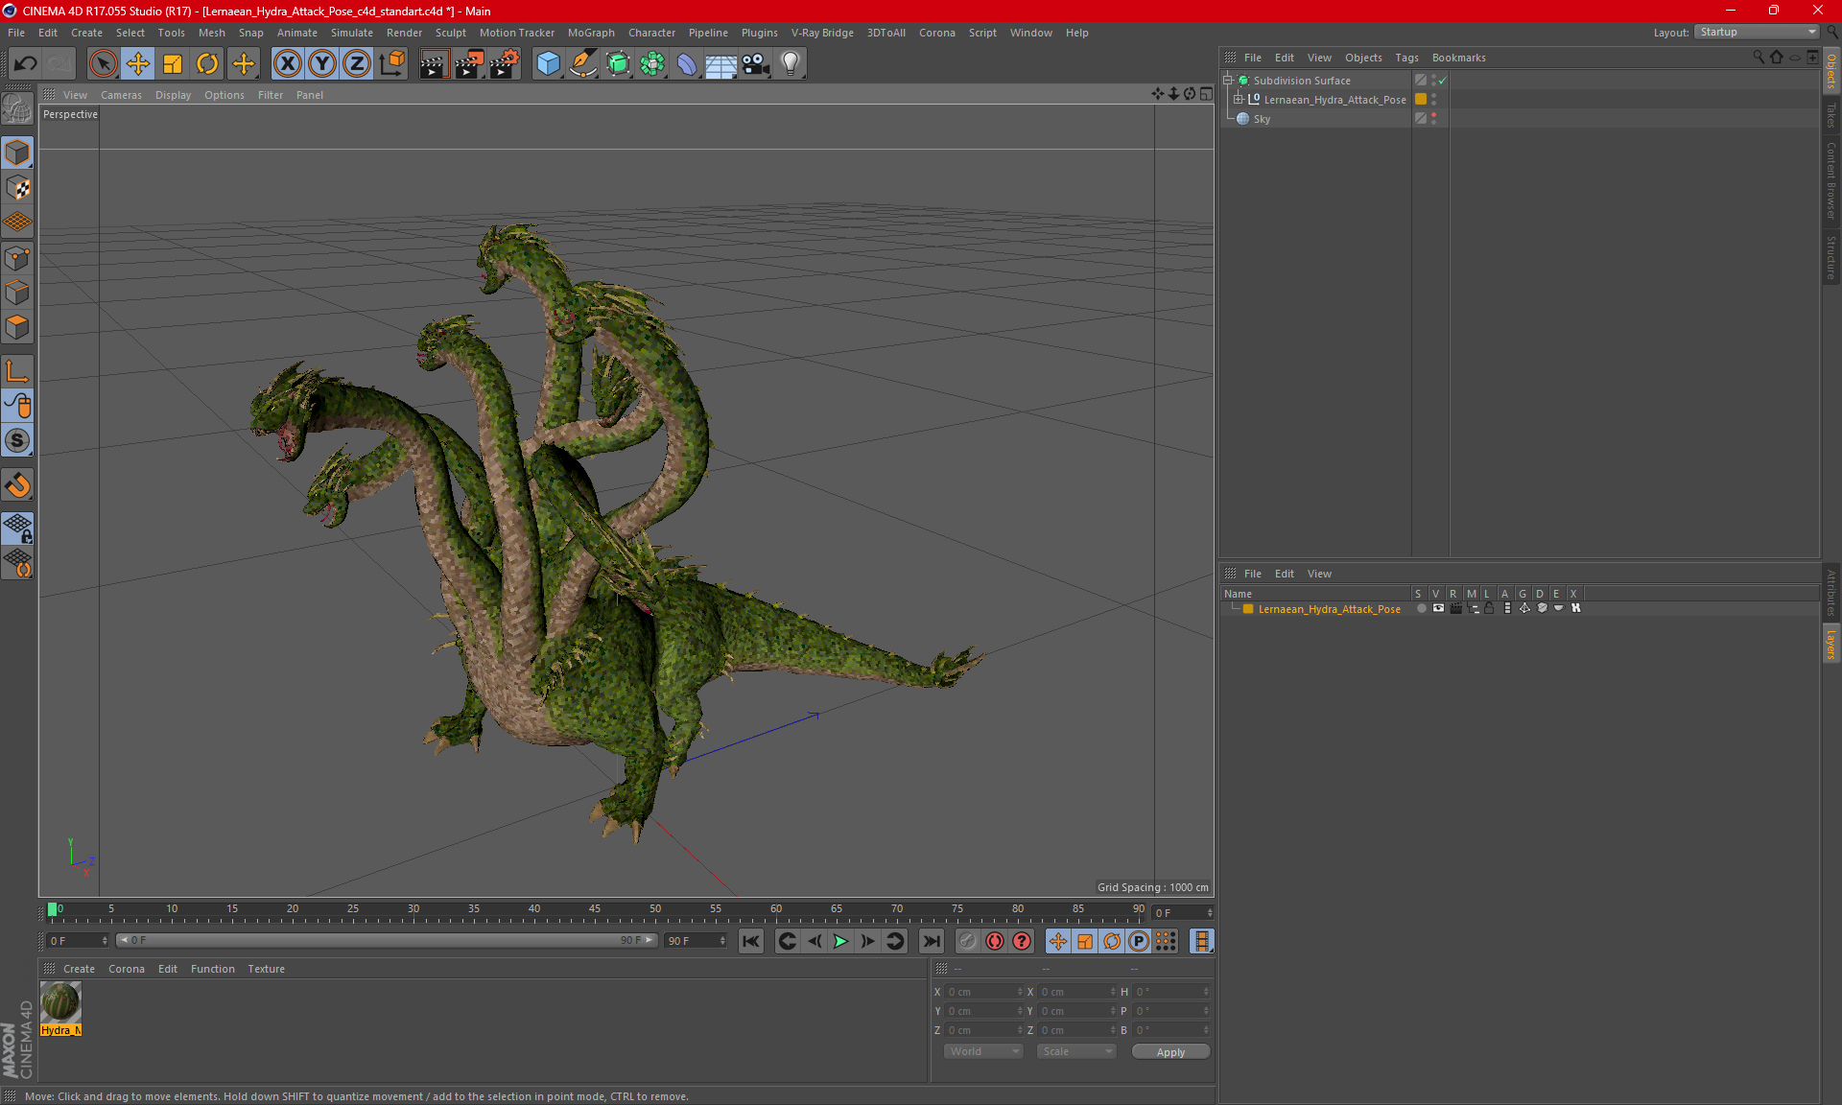Screen dimensions: 1842x1105
Task: Open the Light object icon
Action: (x=790, y=64)
